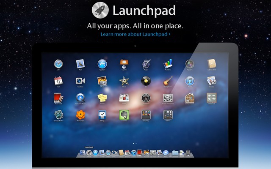The width and height of the screenshot is (271, 169).
Task: Click the Launchpad rocket in the Dock
Action: click(89, 153)
